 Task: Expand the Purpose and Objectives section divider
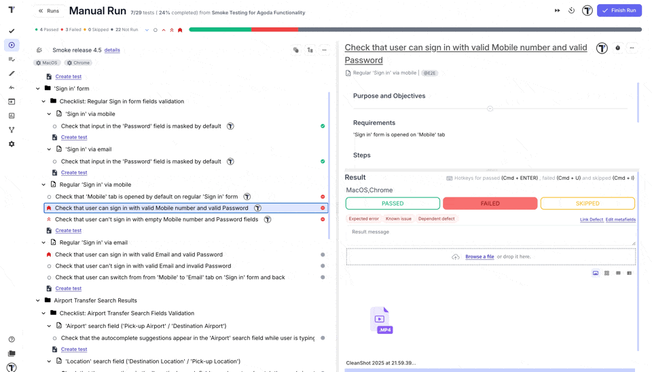(490, 109)
